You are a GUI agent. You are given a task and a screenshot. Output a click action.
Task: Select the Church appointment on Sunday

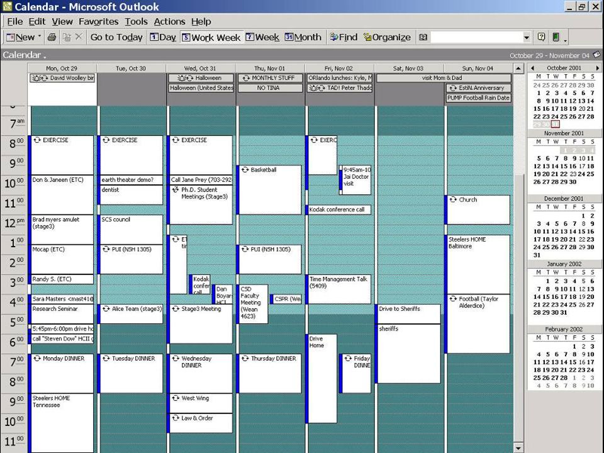pos(478,210)
